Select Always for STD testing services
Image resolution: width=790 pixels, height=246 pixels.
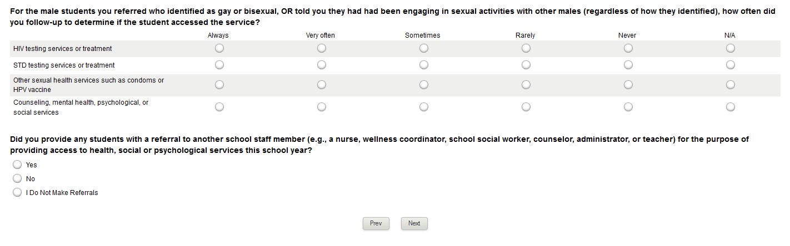tap(219, 65)
